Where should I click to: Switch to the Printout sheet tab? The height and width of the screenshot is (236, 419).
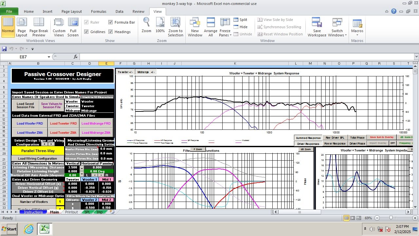(x=71, y=212)
